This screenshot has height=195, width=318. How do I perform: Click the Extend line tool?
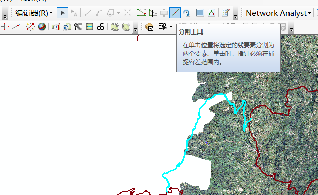point(17,27)
